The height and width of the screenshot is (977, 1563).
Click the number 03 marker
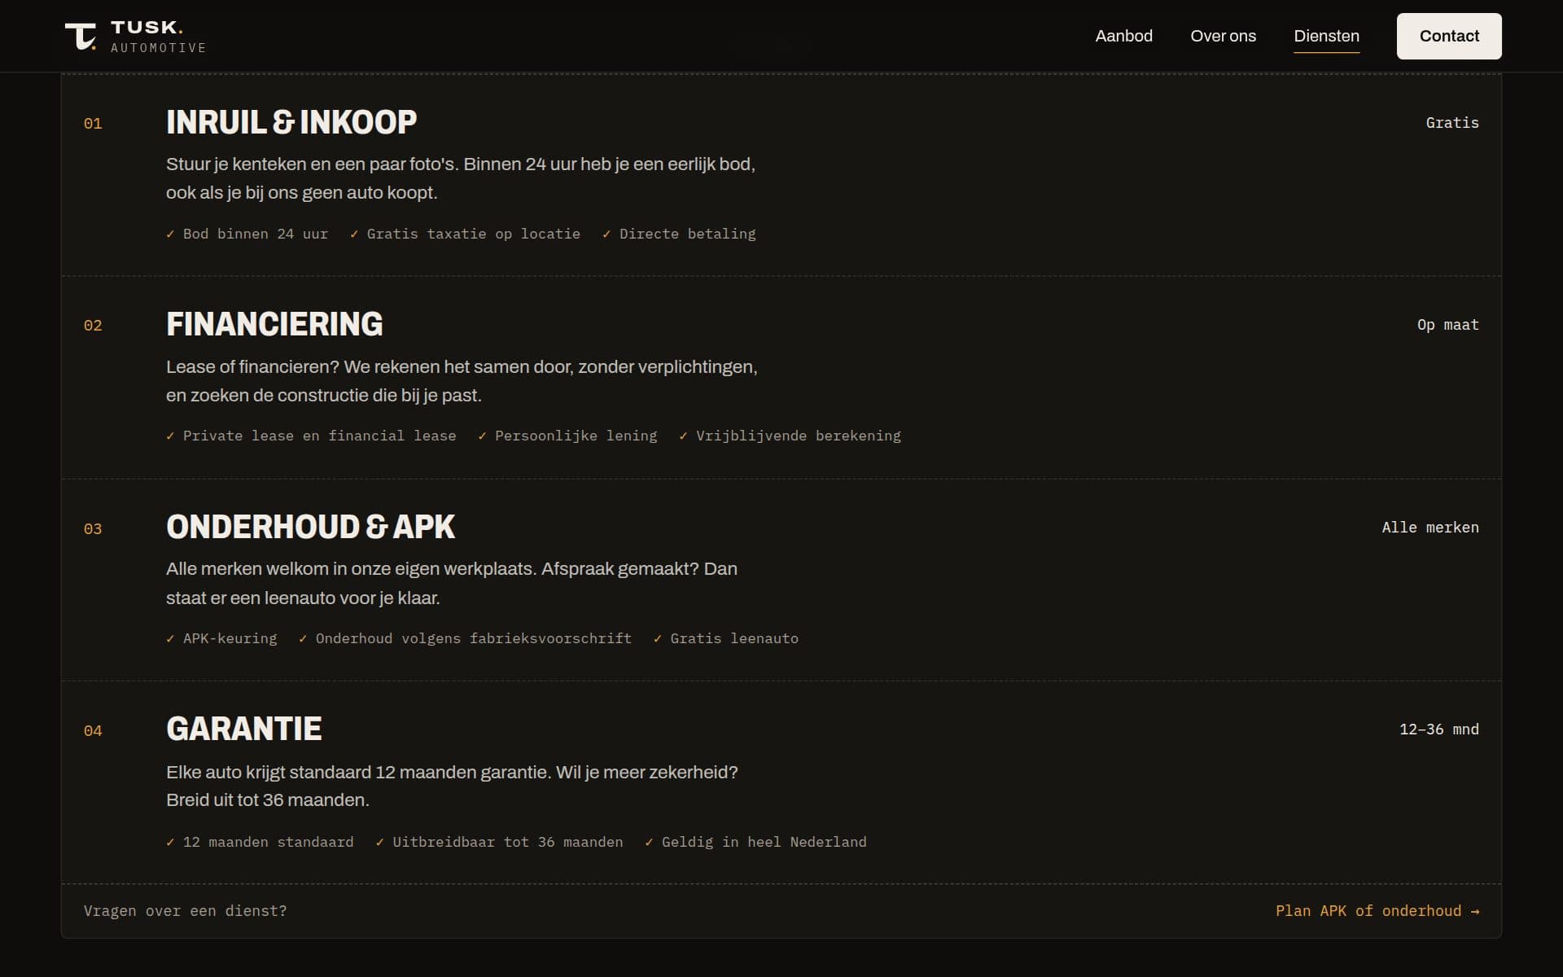coord(93,529)
